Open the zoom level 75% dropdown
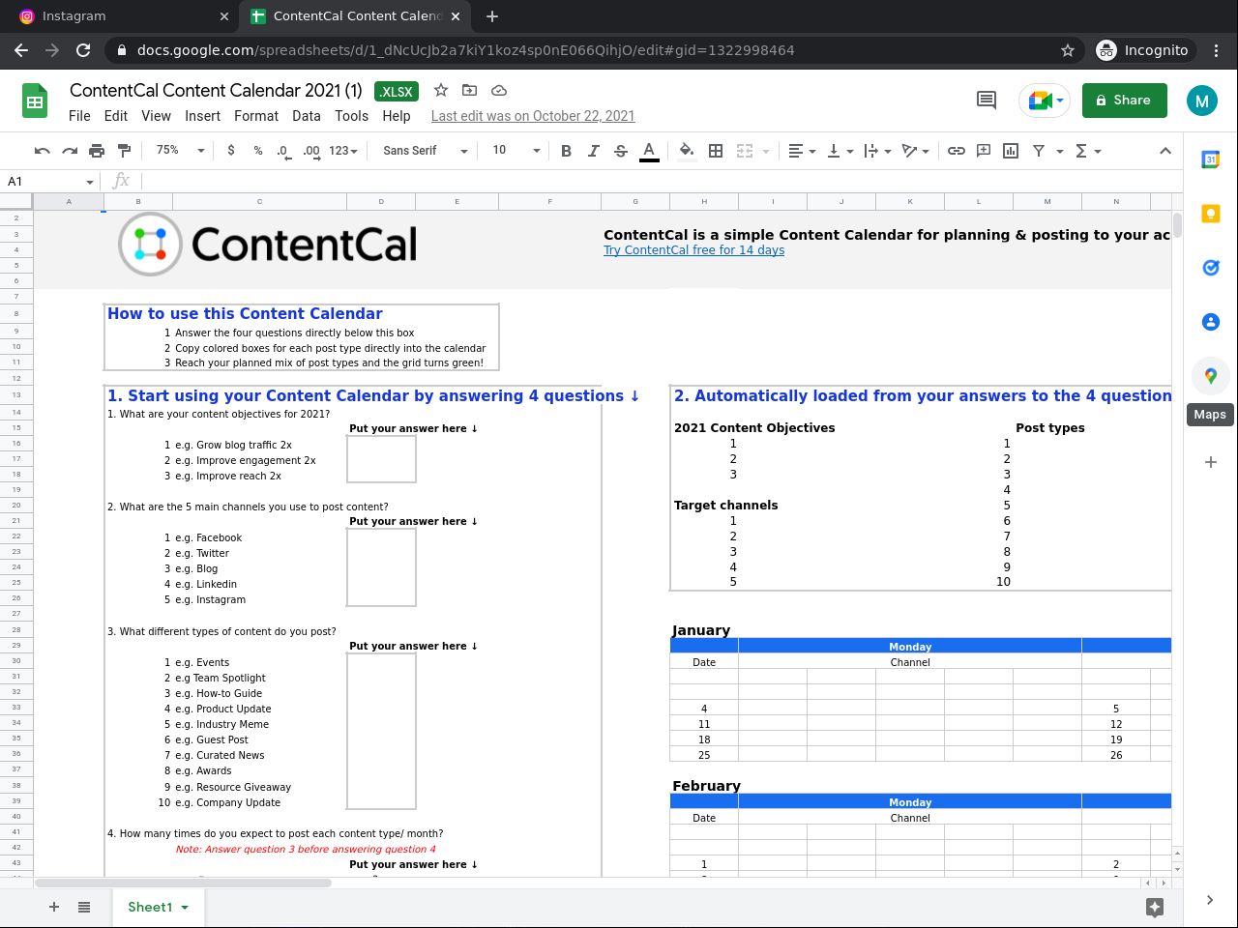 tap(180, 151)
